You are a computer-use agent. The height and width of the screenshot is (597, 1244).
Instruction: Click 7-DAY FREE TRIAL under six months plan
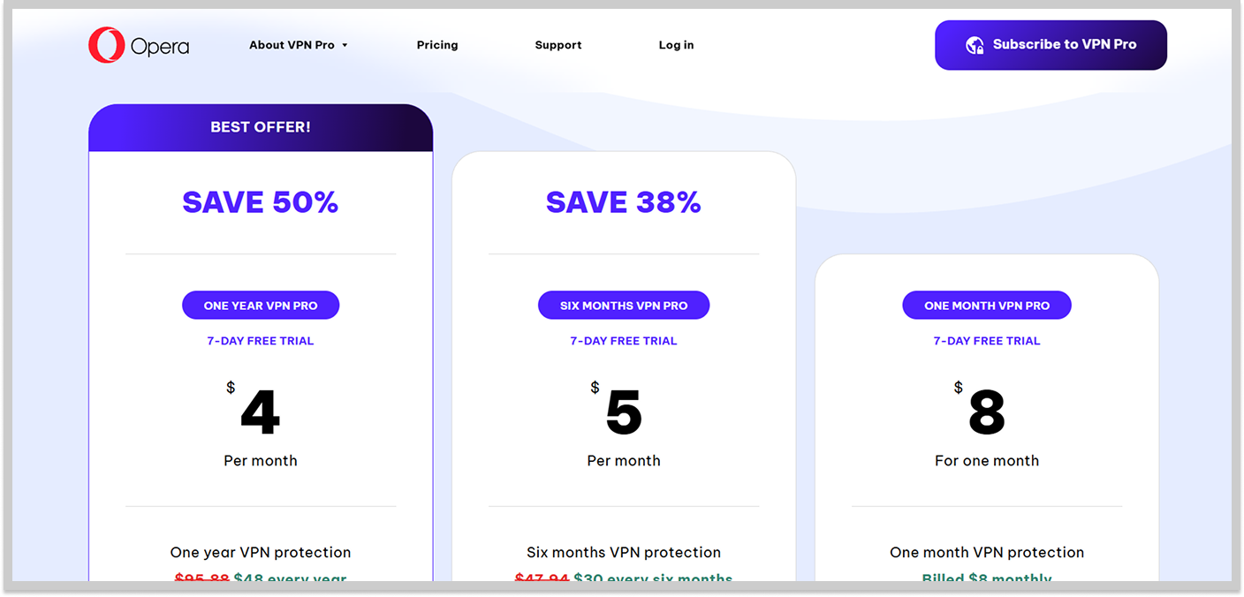(624, 340)
